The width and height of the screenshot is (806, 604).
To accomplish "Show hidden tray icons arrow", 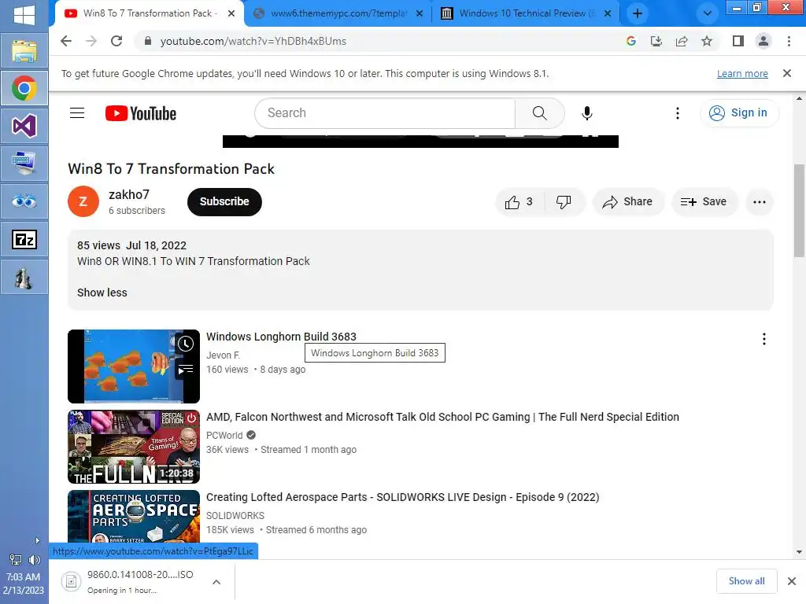I will (37, 540).
